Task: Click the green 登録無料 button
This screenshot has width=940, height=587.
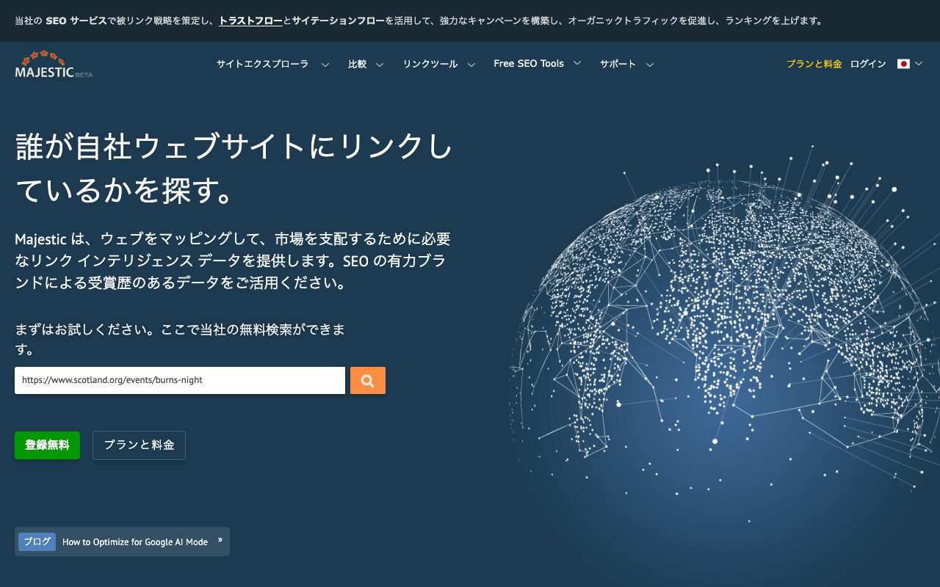Action: 47,445
